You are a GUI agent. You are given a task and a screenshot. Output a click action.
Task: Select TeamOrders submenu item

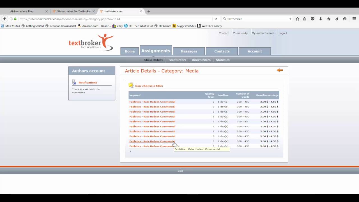[177, 60]
